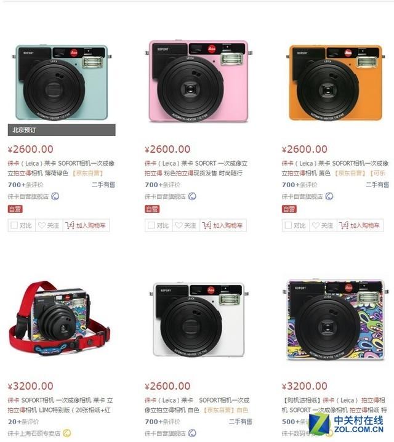The width and height of the screenshot is (394, 442).
Task: Click the chat icon beside the pink camera's store name
Action: pos(192,196)
